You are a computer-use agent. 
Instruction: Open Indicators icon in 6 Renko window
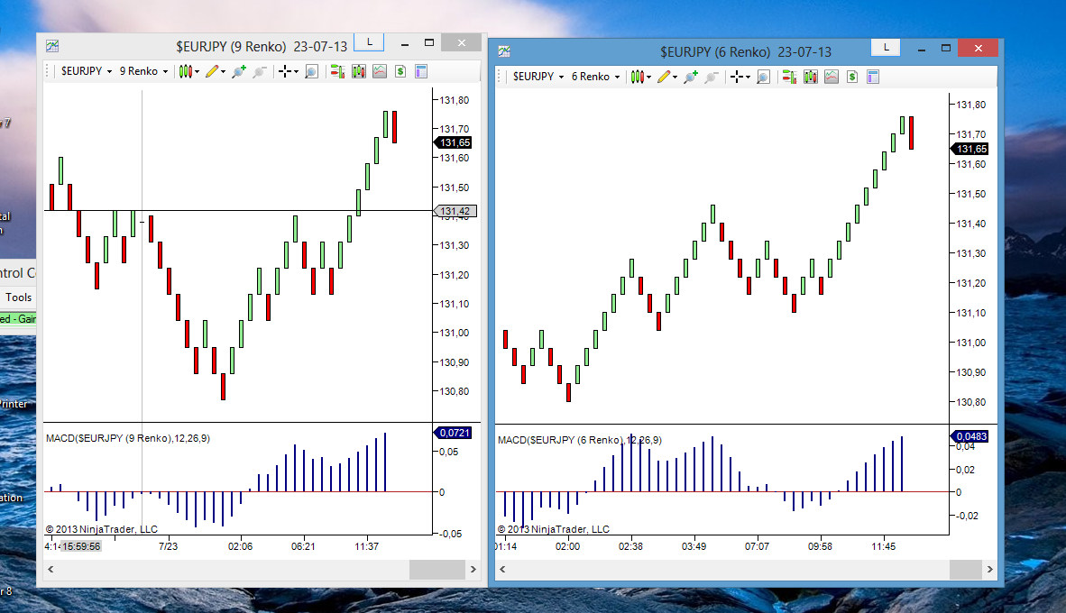(832, 77)
